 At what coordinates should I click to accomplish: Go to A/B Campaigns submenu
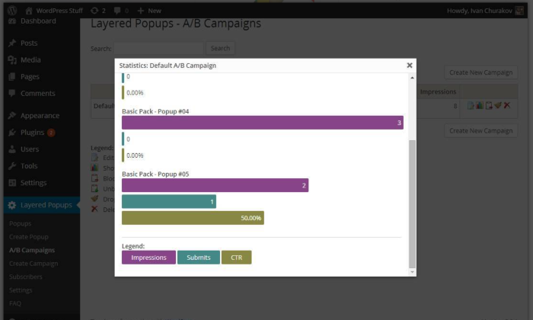point(32,250)
